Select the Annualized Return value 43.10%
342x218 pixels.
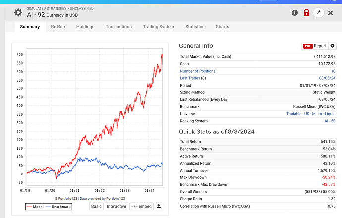[329, 163]
